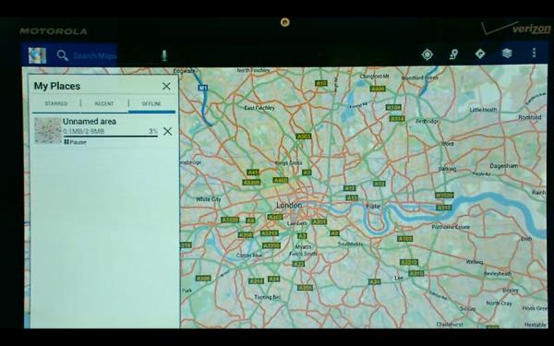
Task: Switch to the Starred tab
Action: pos(55,103)
